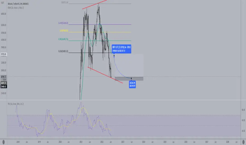Click the 2023 label on time axis
Screen dimensions: 246x145
[x=123, y=142]
